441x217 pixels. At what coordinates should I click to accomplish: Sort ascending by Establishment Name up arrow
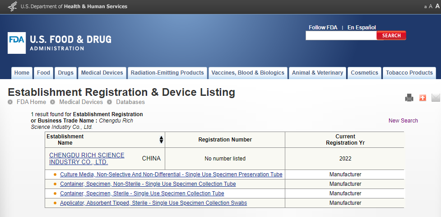click(161, 137)
